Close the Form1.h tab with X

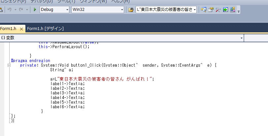coord(21,29)
